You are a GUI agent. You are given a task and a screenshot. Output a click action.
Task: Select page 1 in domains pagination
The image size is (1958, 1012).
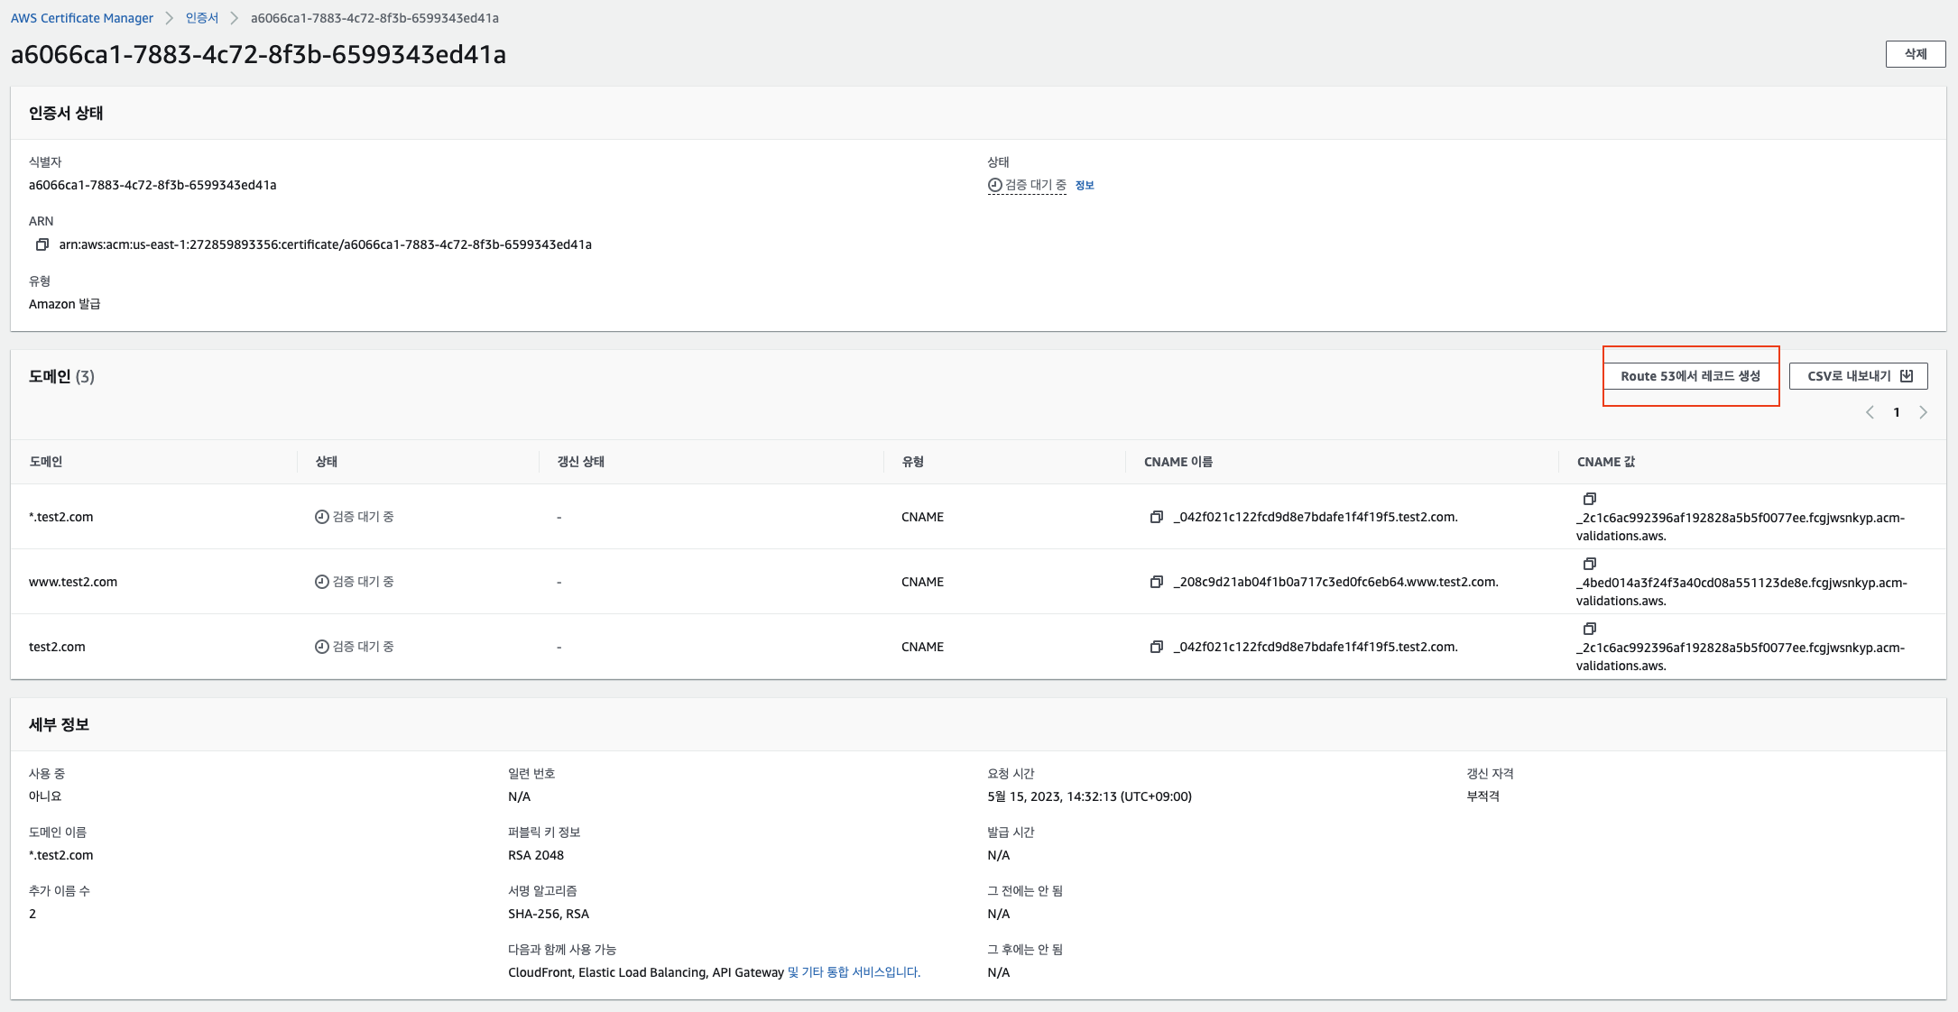pos(1897,412)
